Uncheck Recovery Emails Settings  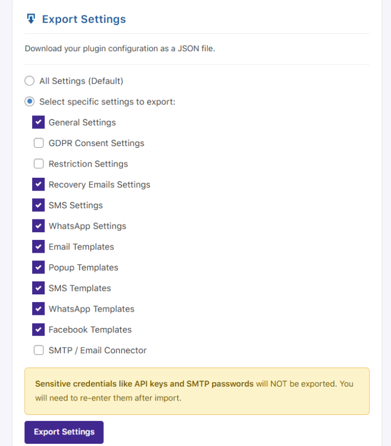point(38,184)
